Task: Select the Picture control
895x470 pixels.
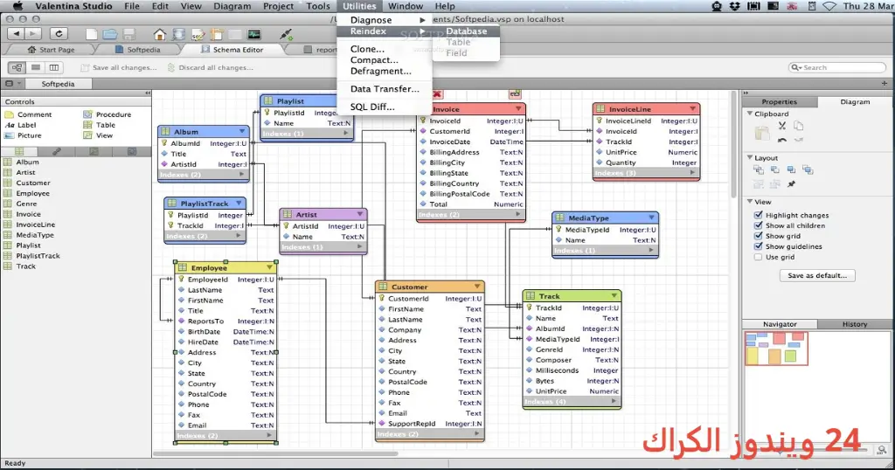Action: [24, 135]
